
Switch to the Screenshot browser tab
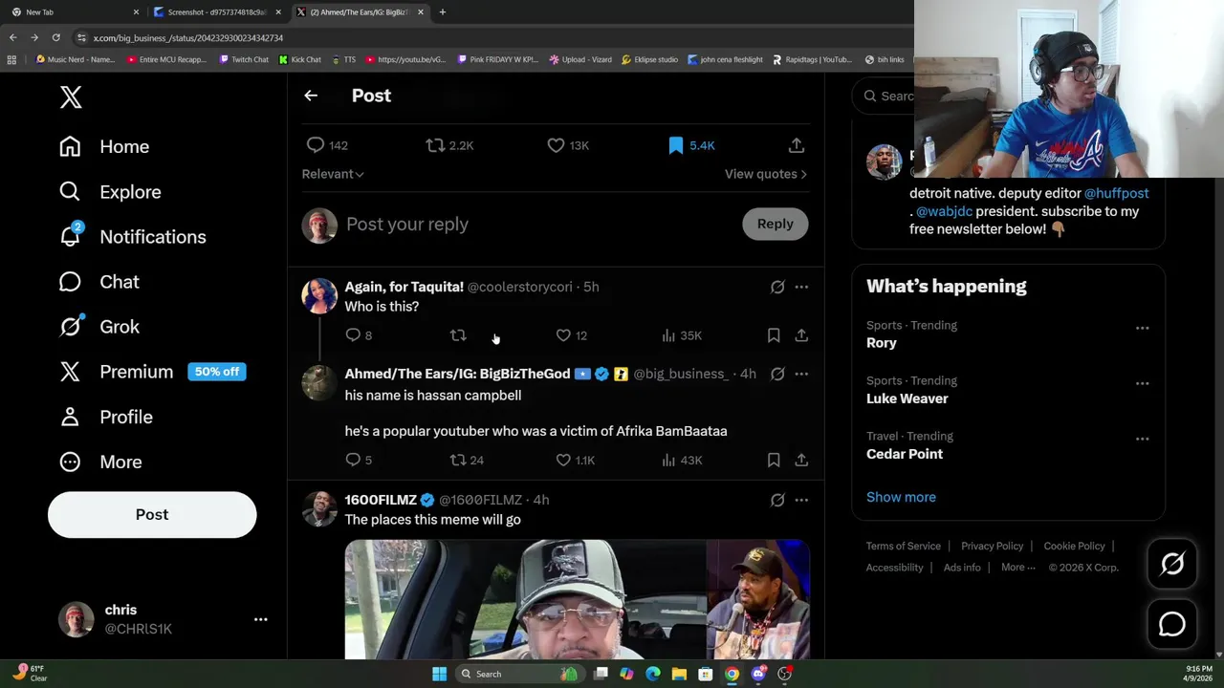click(x=217, y=12)
